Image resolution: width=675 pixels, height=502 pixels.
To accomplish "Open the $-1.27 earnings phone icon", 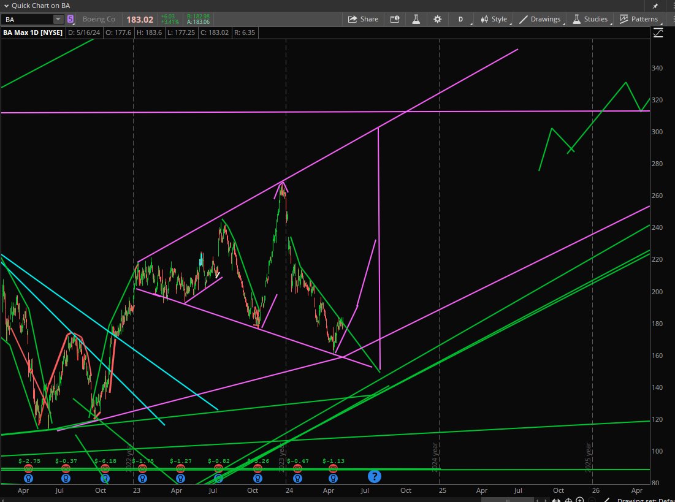I will (x=180, y=468).
